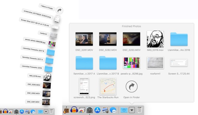Viewport: 198px width, 115px height.
Task: Open The Starbucks Run map in the grid
Action: tap(108, 86)
